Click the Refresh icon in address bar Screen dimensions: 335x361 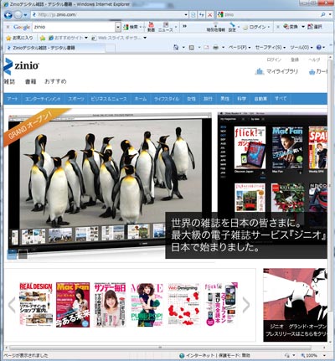coord(202,14)
